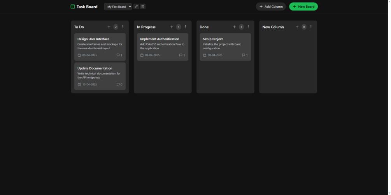Click the Done column title

coord(204,27)
